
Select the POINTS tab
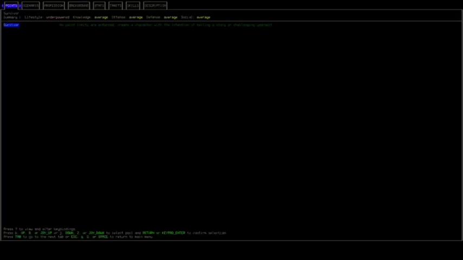click(x=11, y=5)
